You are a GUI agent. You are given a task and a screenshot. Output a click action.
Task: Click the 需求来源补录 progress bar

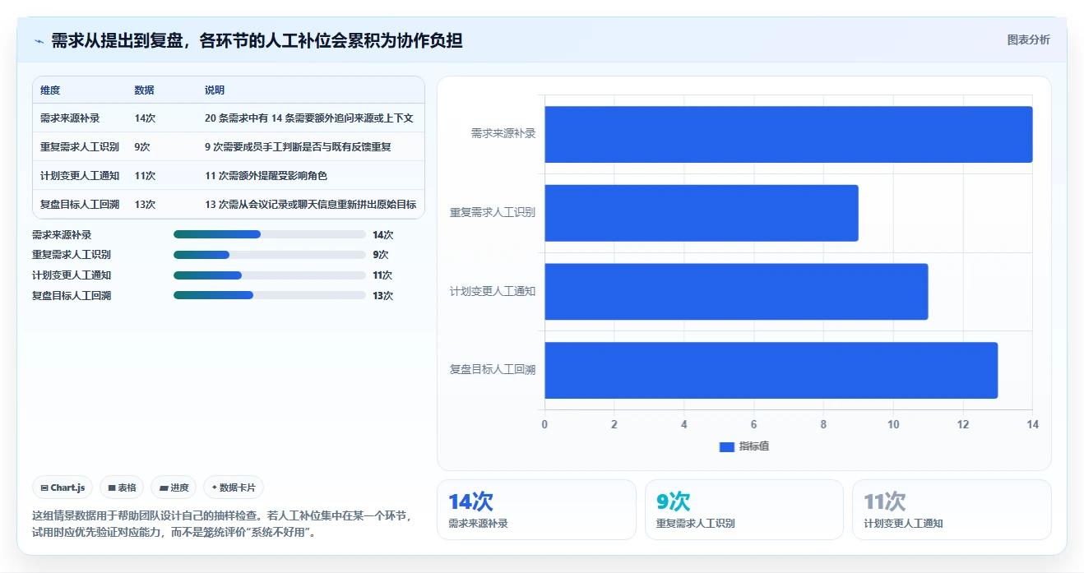point(270,234)
